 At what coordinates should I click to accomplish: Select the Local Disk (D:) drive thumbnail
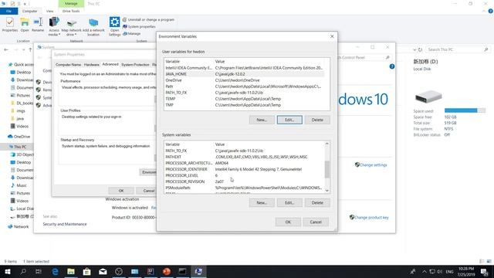coord(428,97)
